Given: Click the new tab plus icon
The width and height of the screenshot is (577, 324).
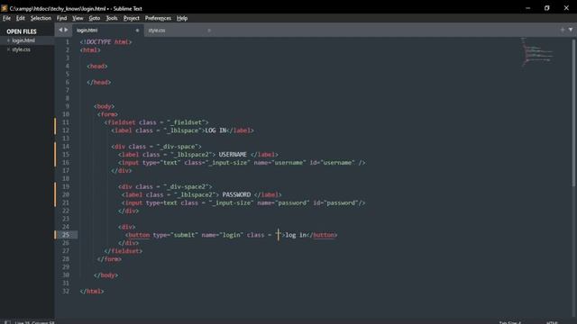Looking at the screenshot, I should point(563,30).
